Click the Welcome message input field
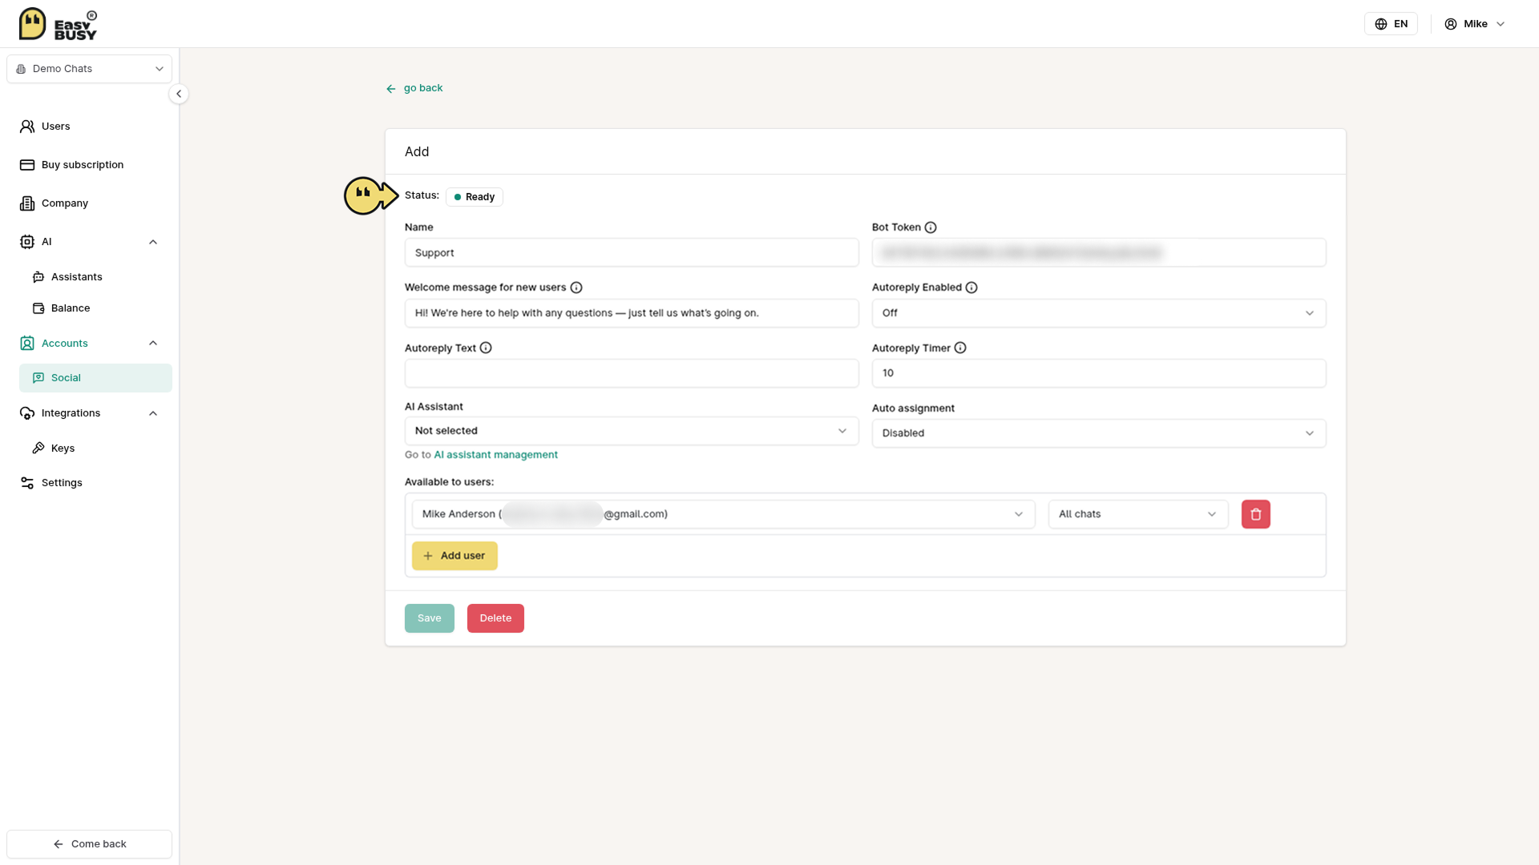Image resolution: width=1539 pixels, height=865 pixels. pyautogui.click(x=631, y=313)
